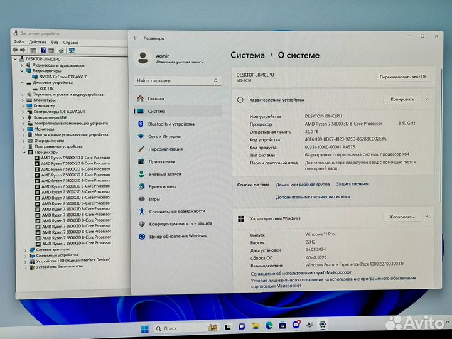Click the Найти параметр search field
Screen dimensions: 452x339
point(178,81)
